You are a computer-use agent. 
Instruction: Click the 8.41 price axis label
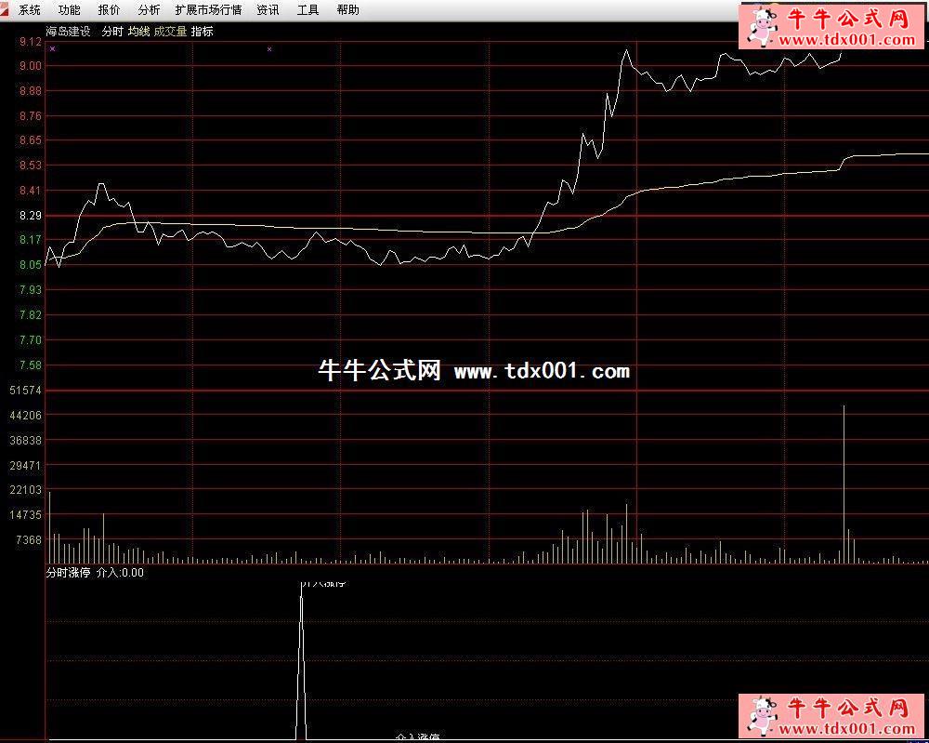[31, 191]
